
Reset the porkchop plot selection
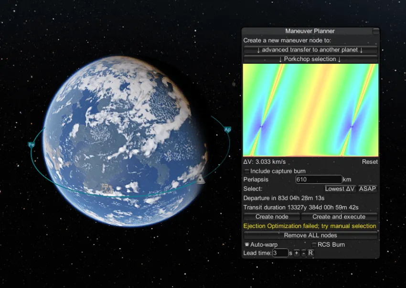point(370,162)
